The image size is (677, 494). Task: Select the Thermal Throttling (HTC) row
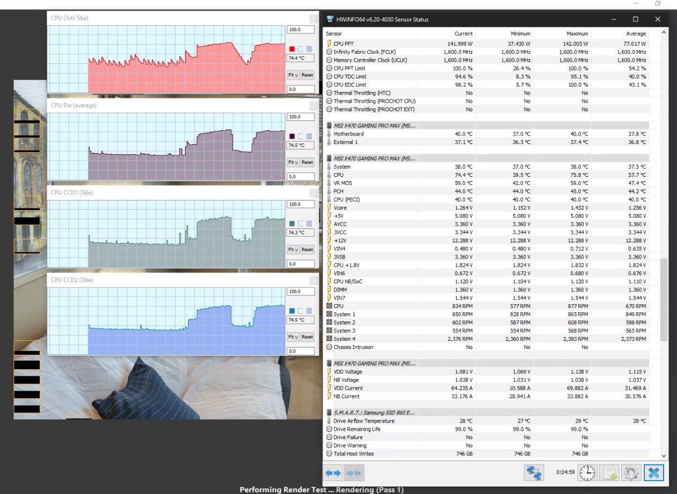(x=486, y=93)
